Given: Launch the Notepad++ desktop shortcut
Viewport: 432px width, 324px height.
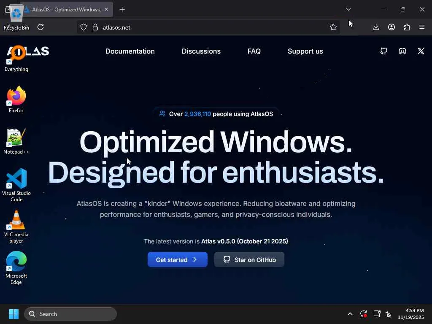Looking at the screenshot, I should [x=16, y=141].
